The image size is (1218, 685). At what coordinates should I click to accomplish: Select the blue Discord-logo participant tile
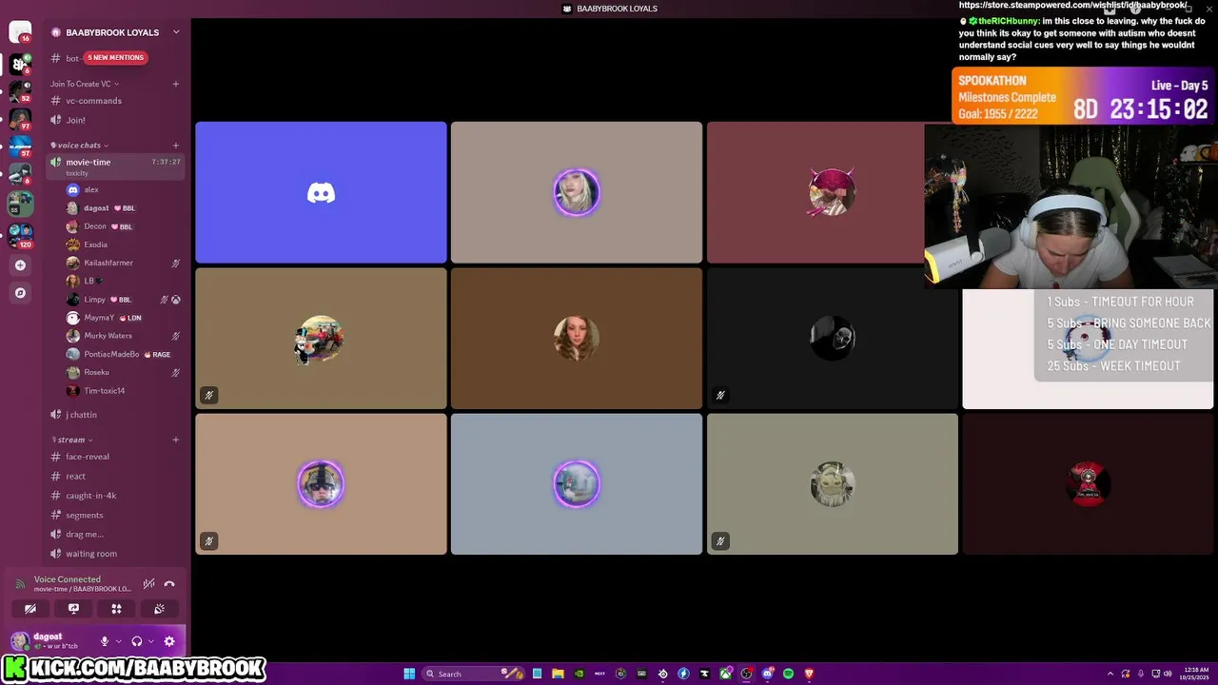point(321,192)
